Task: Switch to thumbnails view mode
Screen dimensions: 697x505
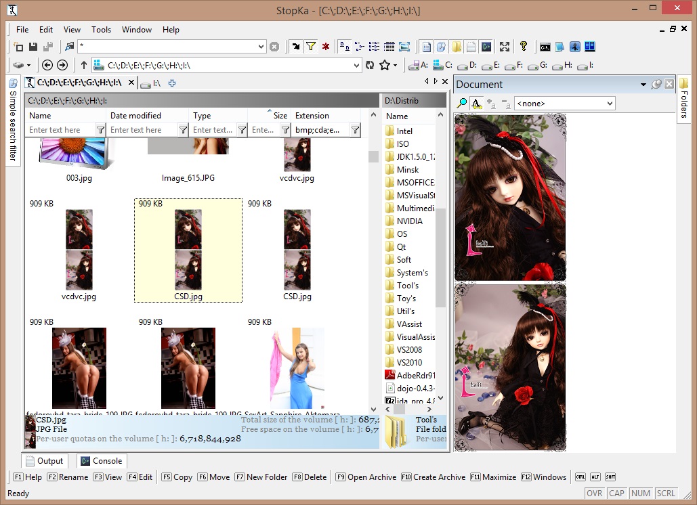Action: (404, 46)
